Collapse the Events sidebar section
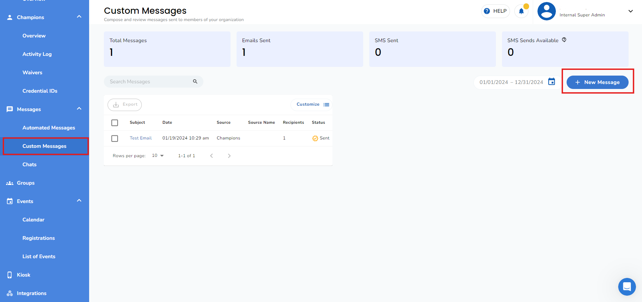 pos(79,201)
